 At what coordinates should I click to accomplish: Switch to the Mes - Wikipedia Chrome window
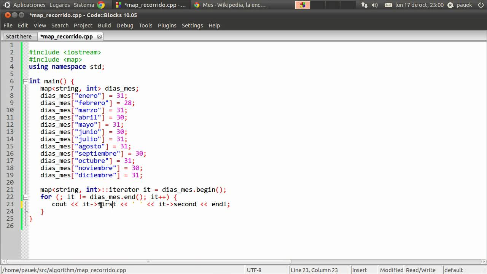coord(230,5)
